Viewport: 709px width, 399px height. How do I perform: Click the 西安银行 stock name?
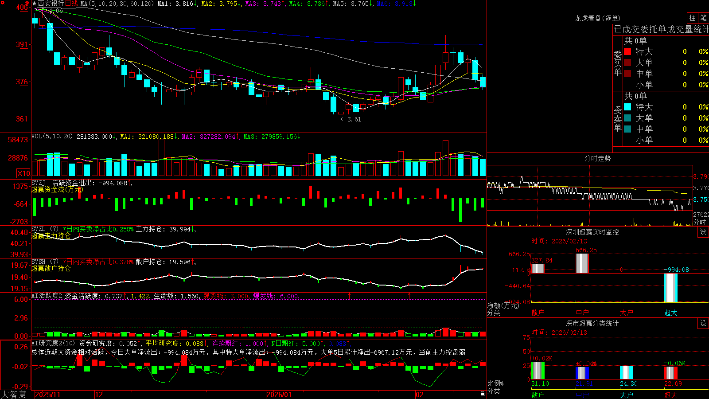click(x=51, y=4)
